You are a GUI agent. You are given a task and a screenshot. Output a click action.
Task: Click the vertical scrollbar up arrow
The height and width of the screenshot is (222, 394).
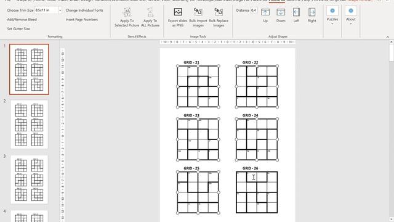(392, 43)
